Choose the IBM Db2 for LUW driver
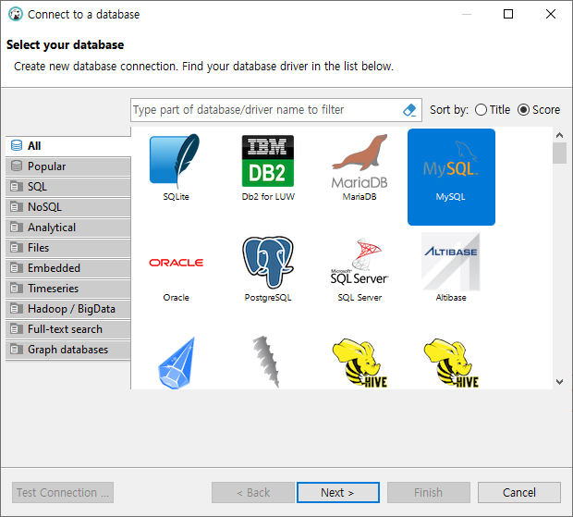Screen dimensions: 573x517 click(268, 167)
